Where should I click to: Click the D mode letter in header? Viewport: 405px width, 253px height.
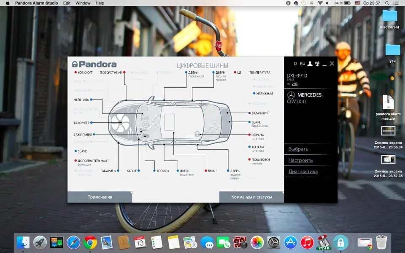(x=295, y=64)
